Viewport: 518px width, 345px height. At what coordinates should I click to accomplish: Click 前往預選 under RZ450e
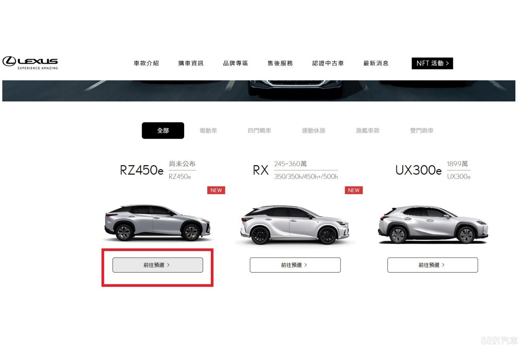pos(158,265)
